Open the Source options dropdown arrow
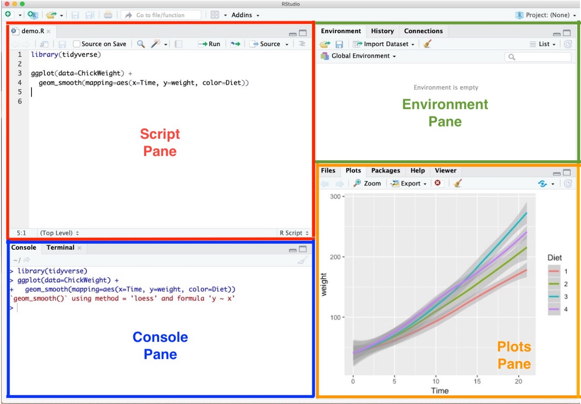The image size is (581, 404). click(287, 44)
